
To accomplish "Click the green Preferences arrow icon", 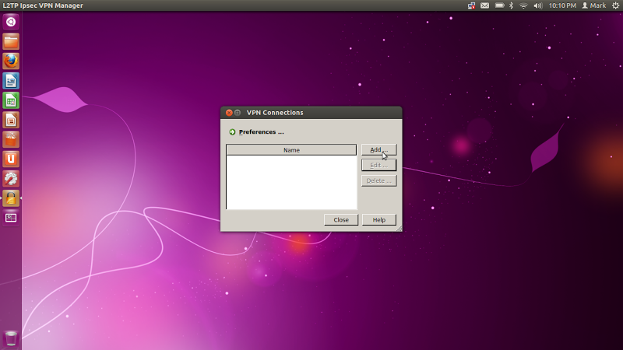I will (x=232, y=132).
